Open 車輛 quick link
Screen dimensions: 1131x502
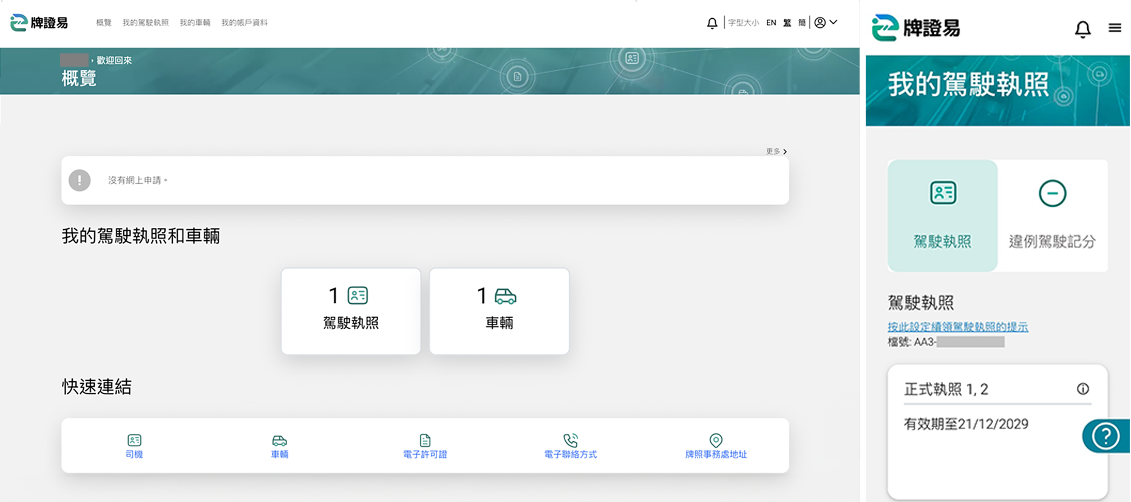pyautogui.click(x=279, y=446)
